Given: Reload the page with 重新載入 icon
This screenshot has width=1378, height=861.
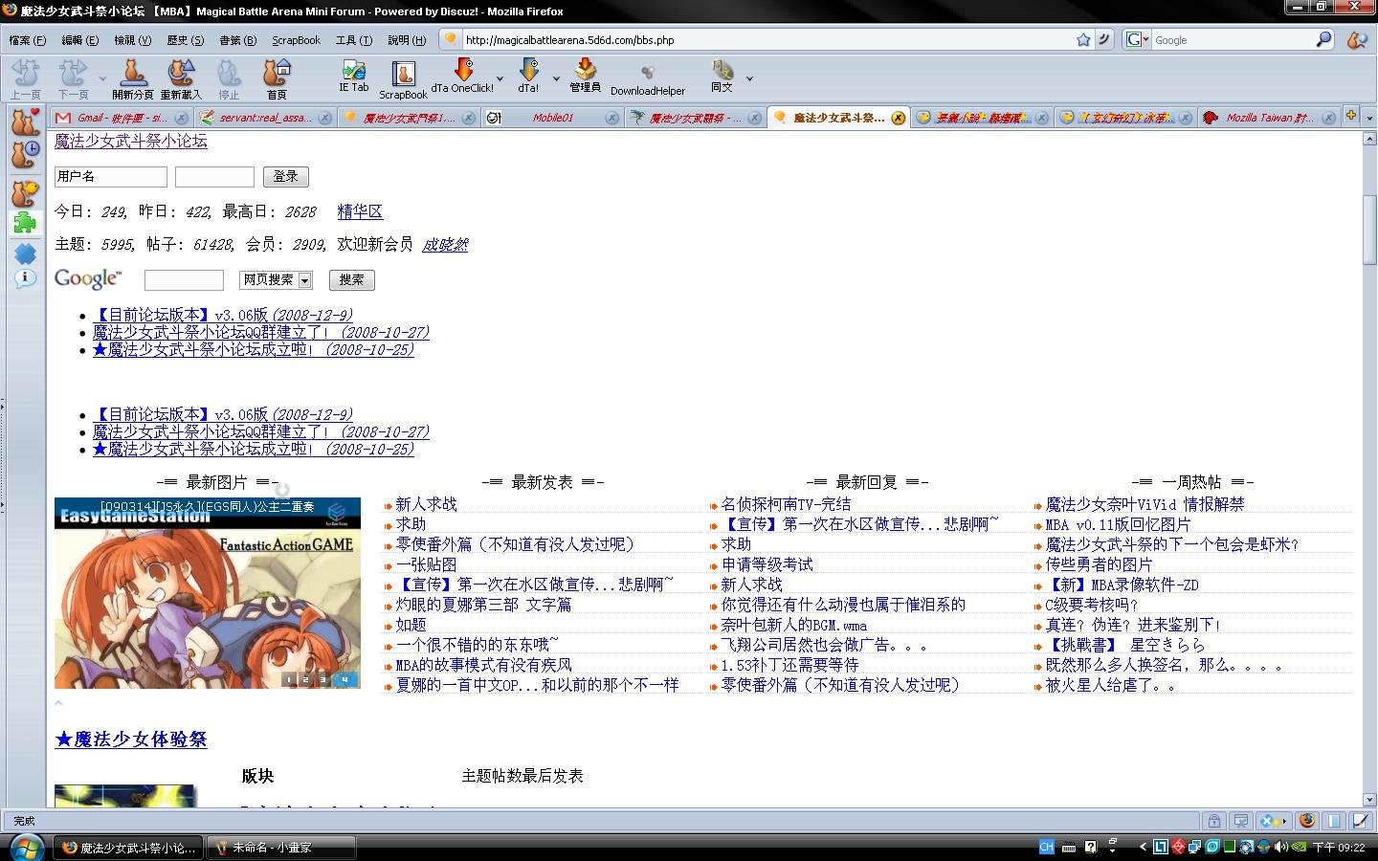Looking at the screenshot, I should [x=181, y=77].
